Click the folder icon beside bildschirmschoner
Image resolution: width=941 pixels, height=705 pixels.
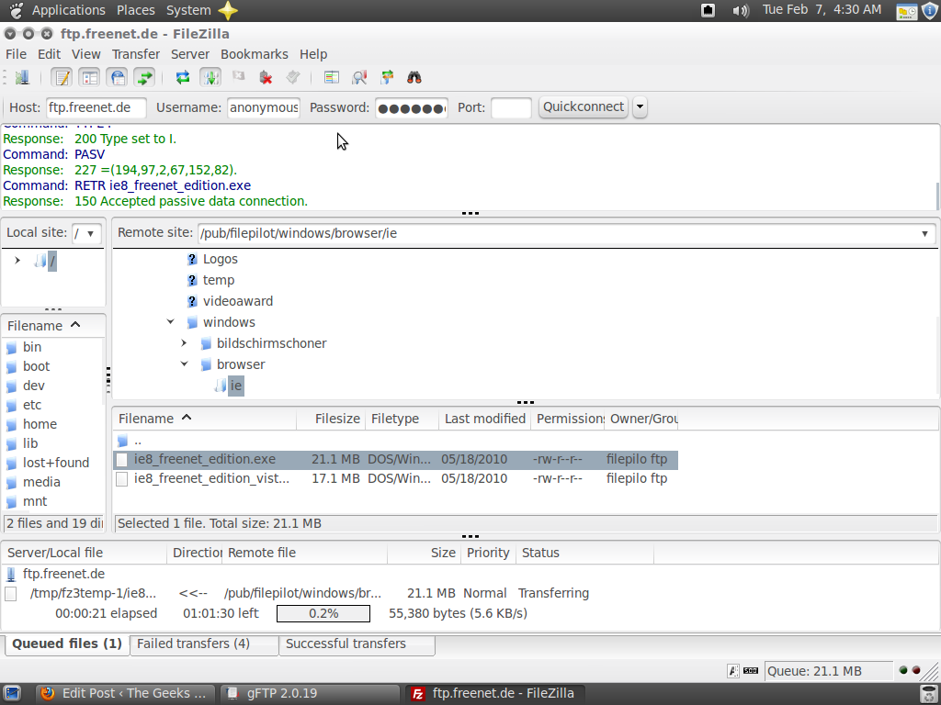click(206, 343)
